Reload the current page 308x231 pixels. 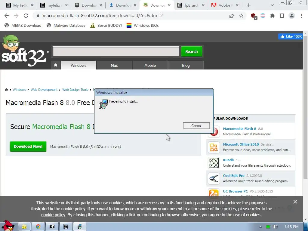pyautogui.click(x=26, y=16)
